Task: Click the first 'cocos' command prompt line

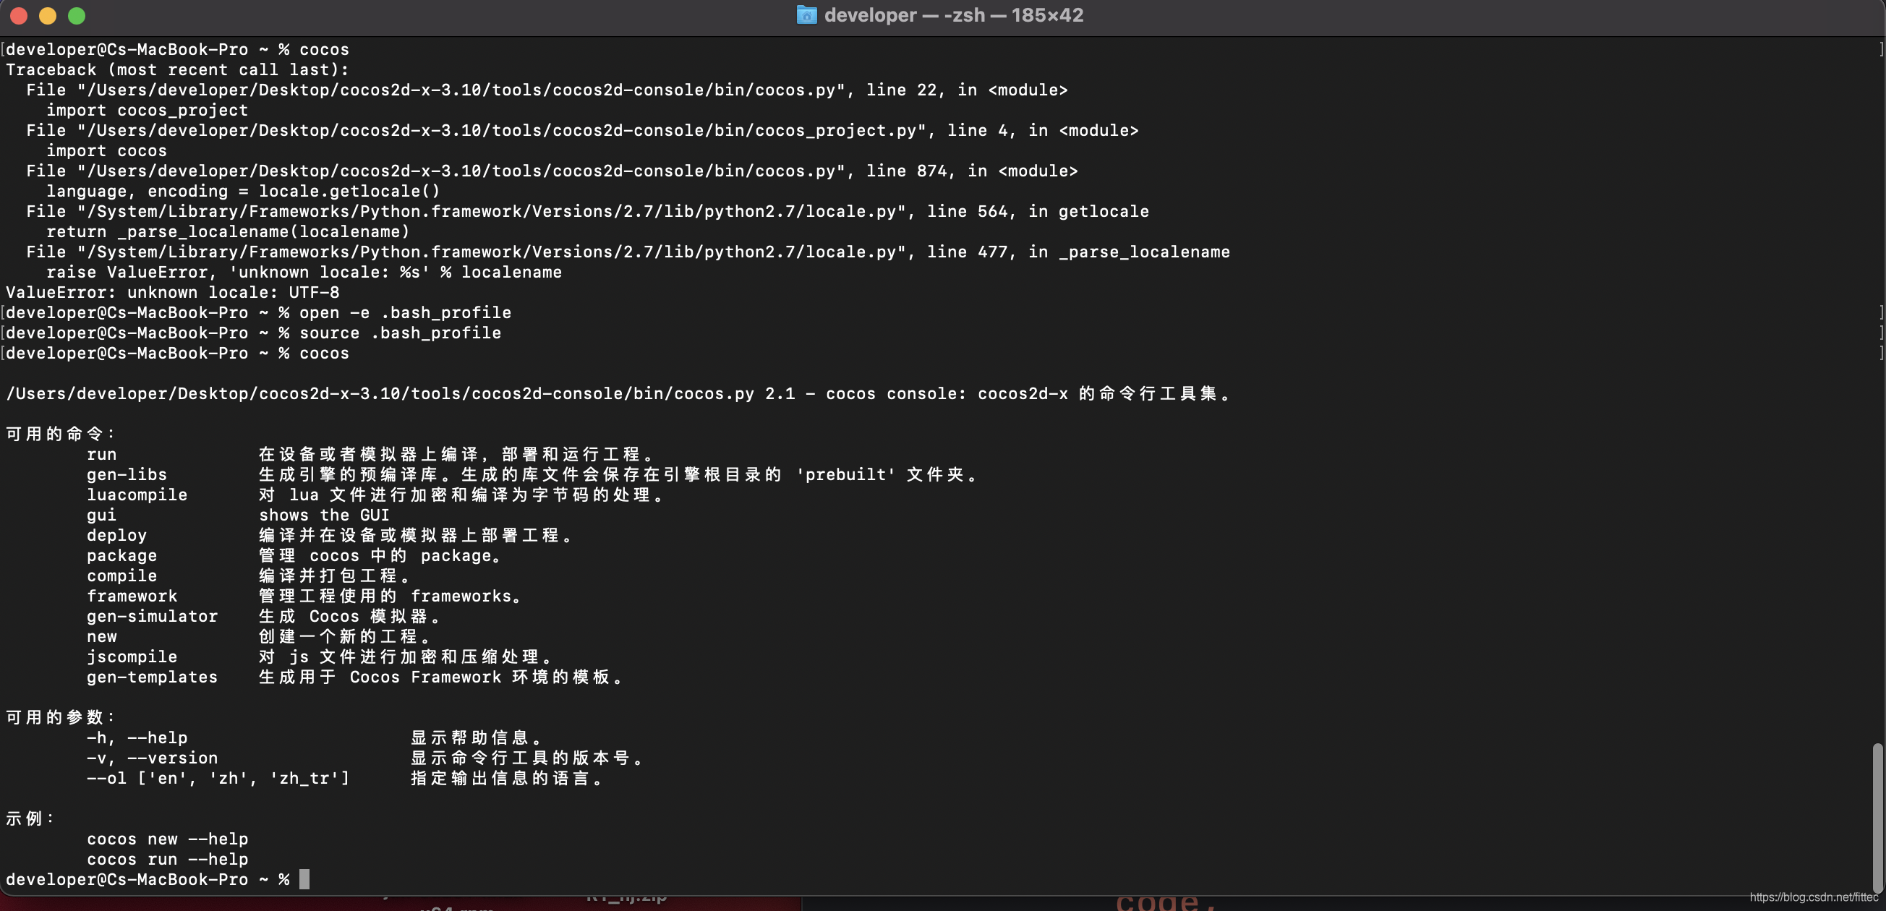Action: pyautogui.click(x=177, y=50)
